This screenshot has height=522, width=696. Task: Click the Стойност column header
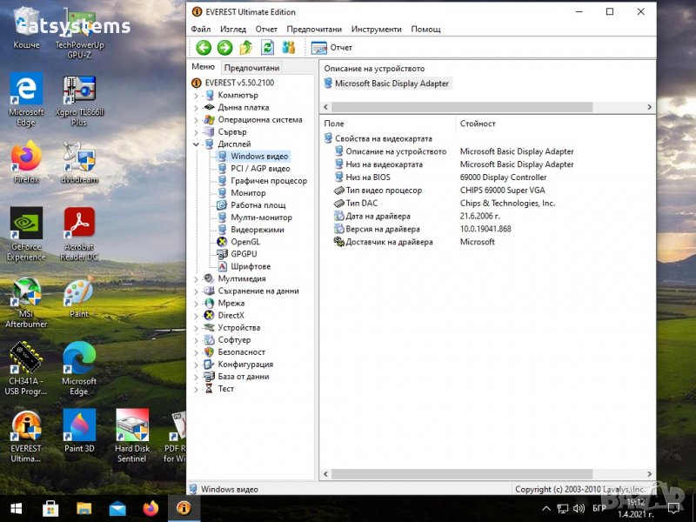point(478,124)
